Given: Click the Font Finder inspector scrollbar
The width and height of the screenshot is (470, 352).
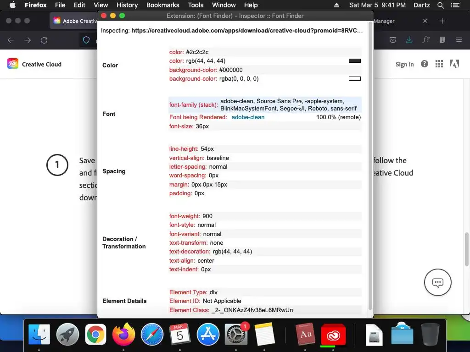Looking at the screenshot, I should (x=370, y=165).
